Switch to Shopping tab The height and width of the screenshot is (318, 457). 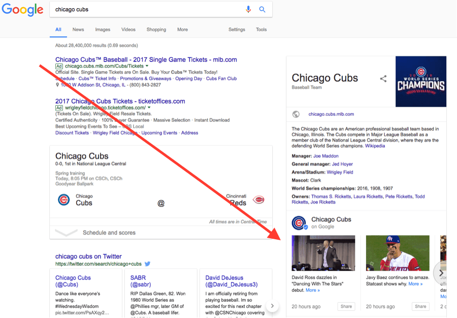[156, 29]
